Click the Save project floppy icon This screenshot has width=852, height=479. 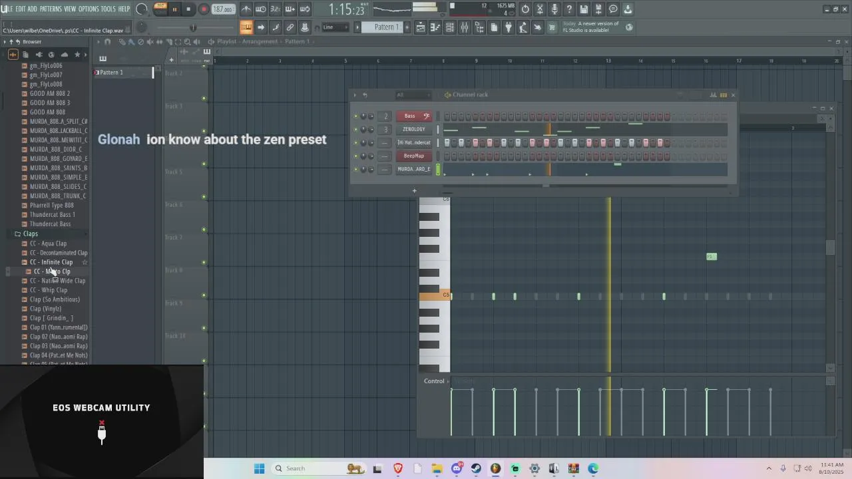(x=584, y=9)
